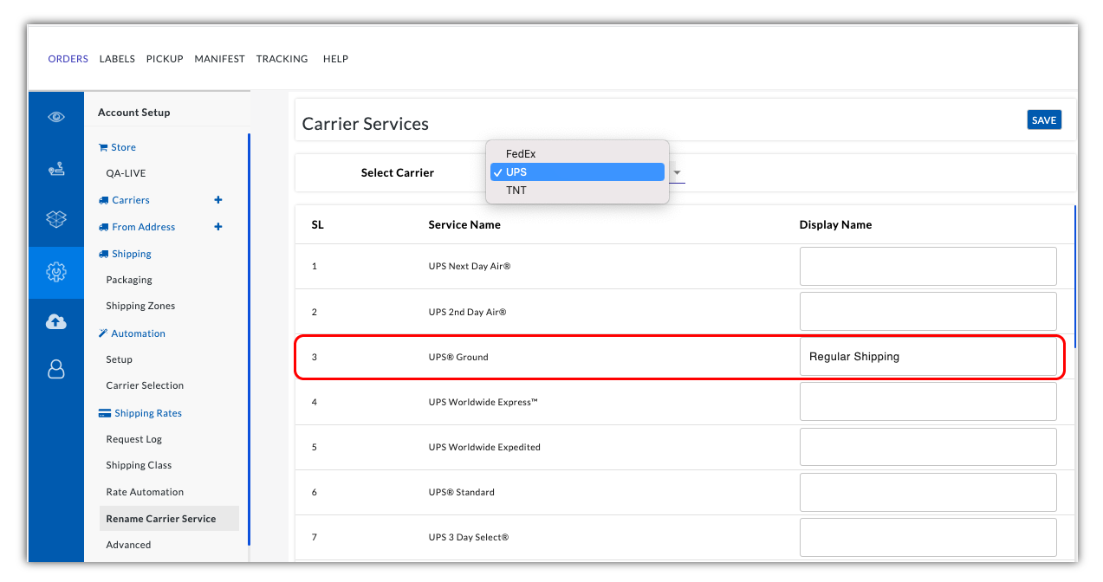
Task: Choose UPS from the carrier dropdown
Action: (x=577, y=172)
